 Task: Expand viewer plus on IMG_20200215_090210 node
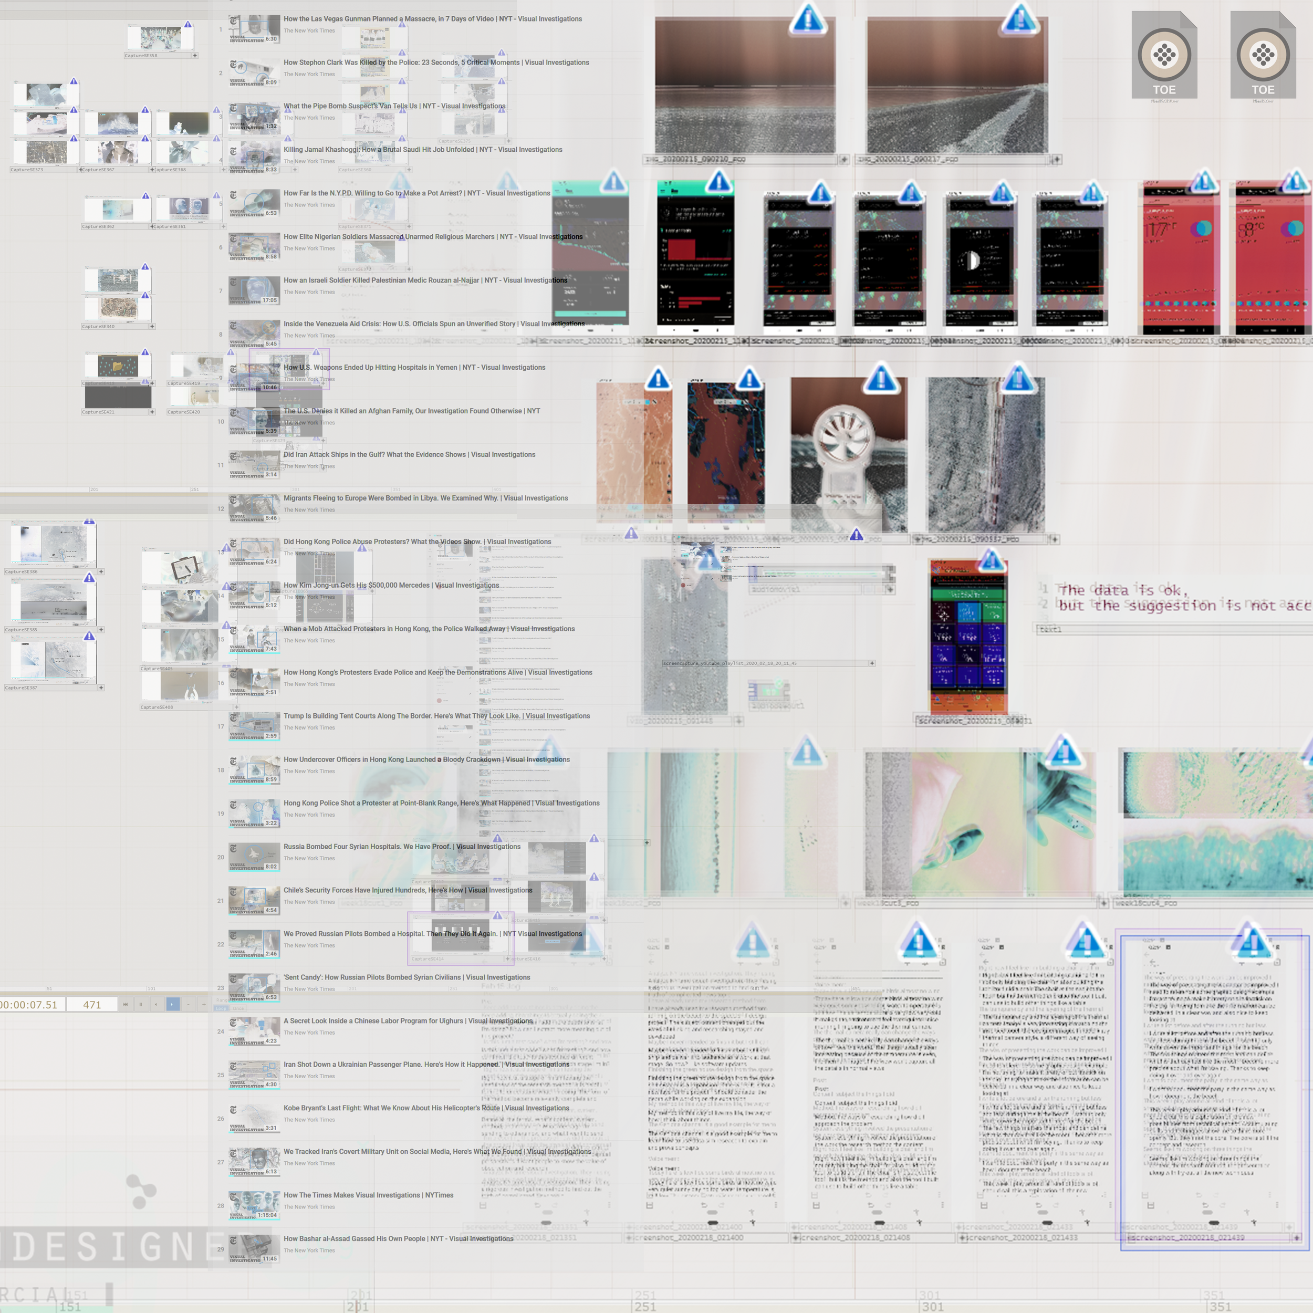coord(843,160)
